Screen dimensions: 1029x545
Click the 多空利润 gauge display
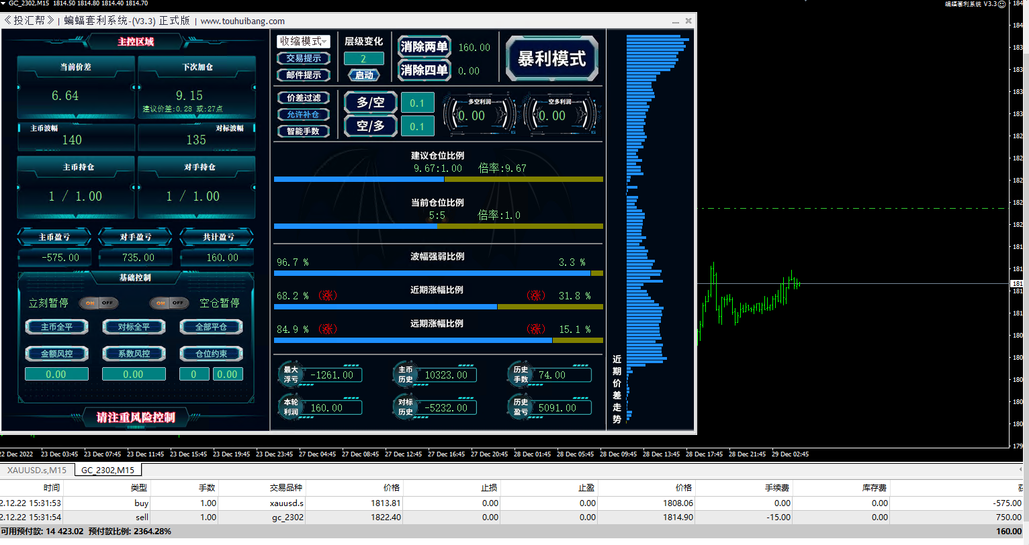(x=480, y=113)
